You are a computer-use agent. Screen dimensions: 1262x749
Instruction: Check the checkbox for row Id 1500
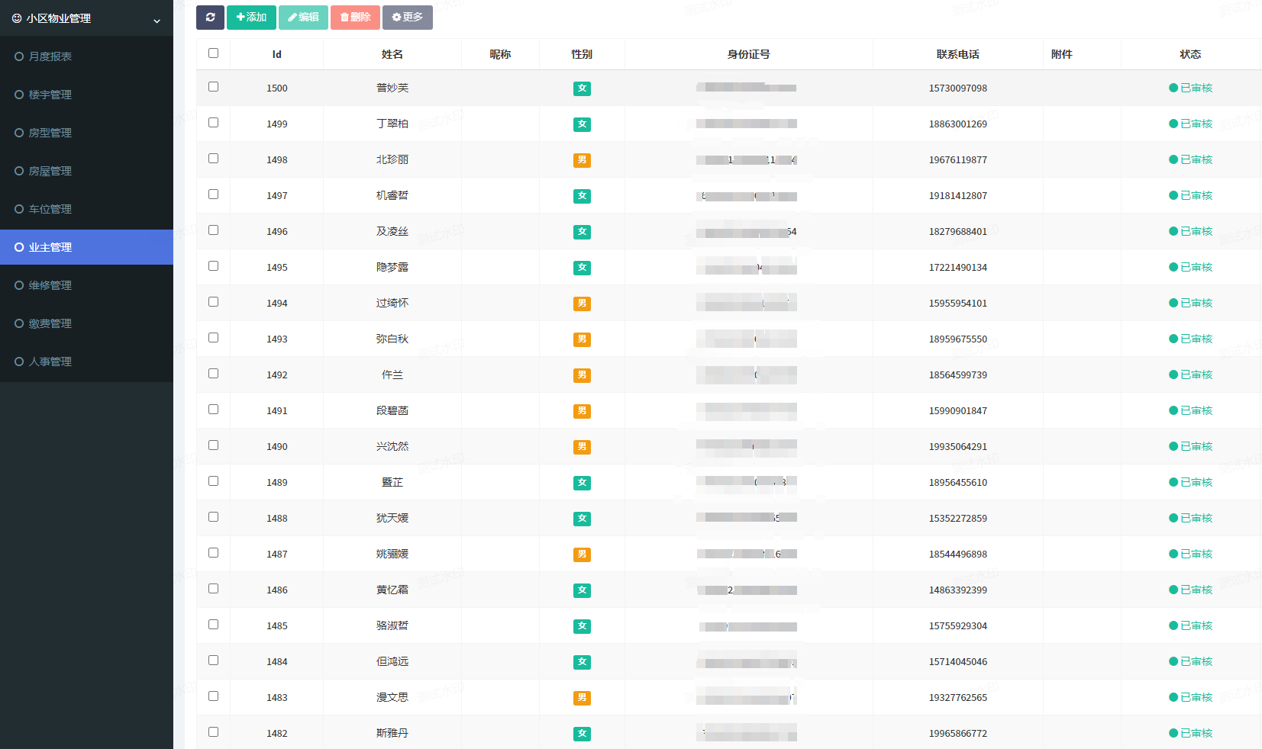point(213,87)
